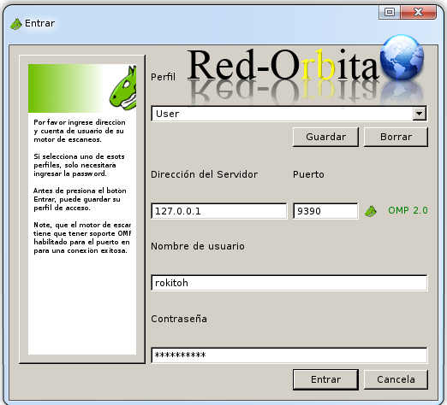447x405 pixels.
Task: Click the 'Dirección del Servidor' label
Action: point(204,174)
